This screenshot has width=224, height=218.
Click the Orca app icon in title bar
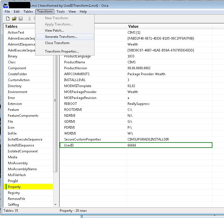pyautogui.click(x=6, y=6)
